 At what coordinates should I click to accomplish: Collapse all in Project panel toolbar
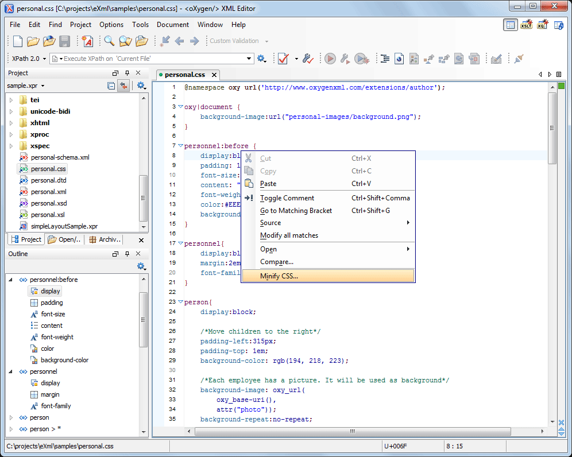click(x=111, y=86)
